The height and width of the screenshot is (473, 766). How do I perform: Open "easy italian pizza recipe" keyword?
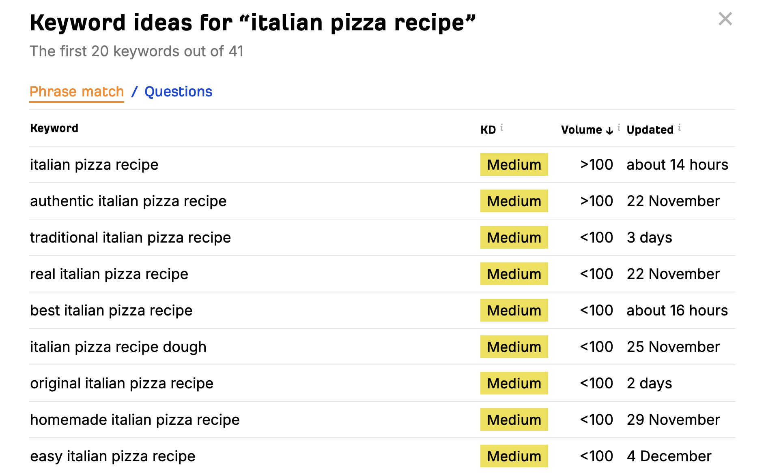(113, 456)
